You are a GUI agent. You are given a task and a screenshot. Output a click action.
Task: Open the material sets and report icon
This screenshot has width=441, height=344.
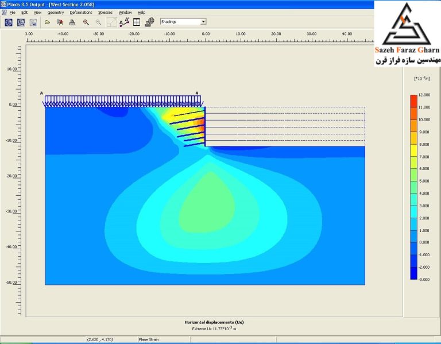149,22
